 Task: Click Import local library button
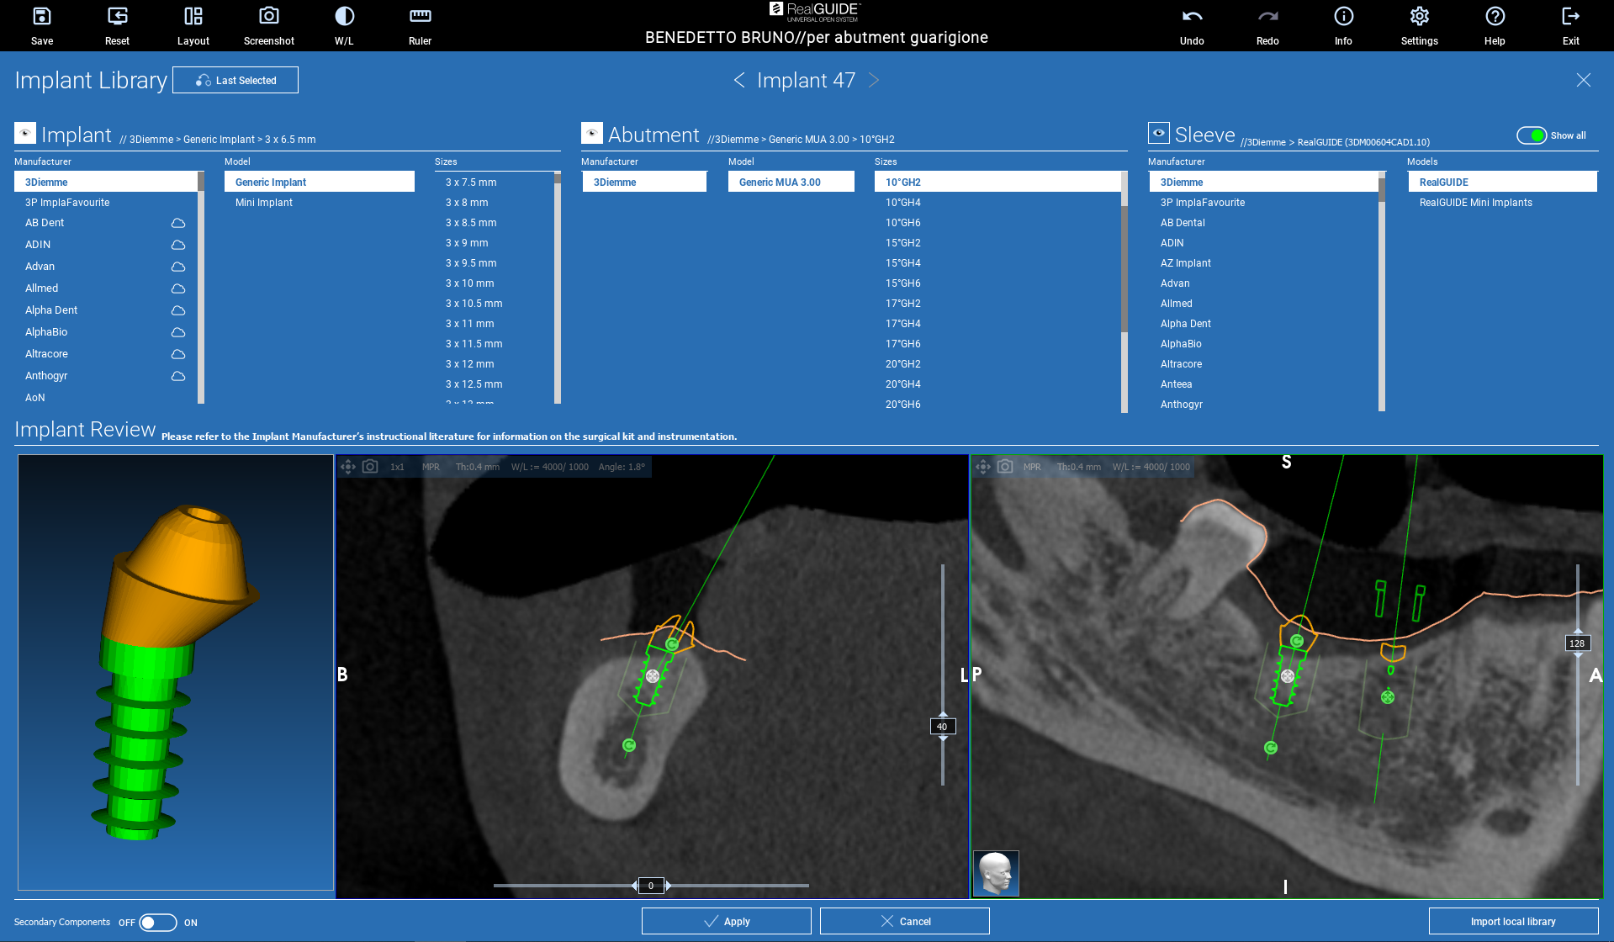tap(1512, 921)
